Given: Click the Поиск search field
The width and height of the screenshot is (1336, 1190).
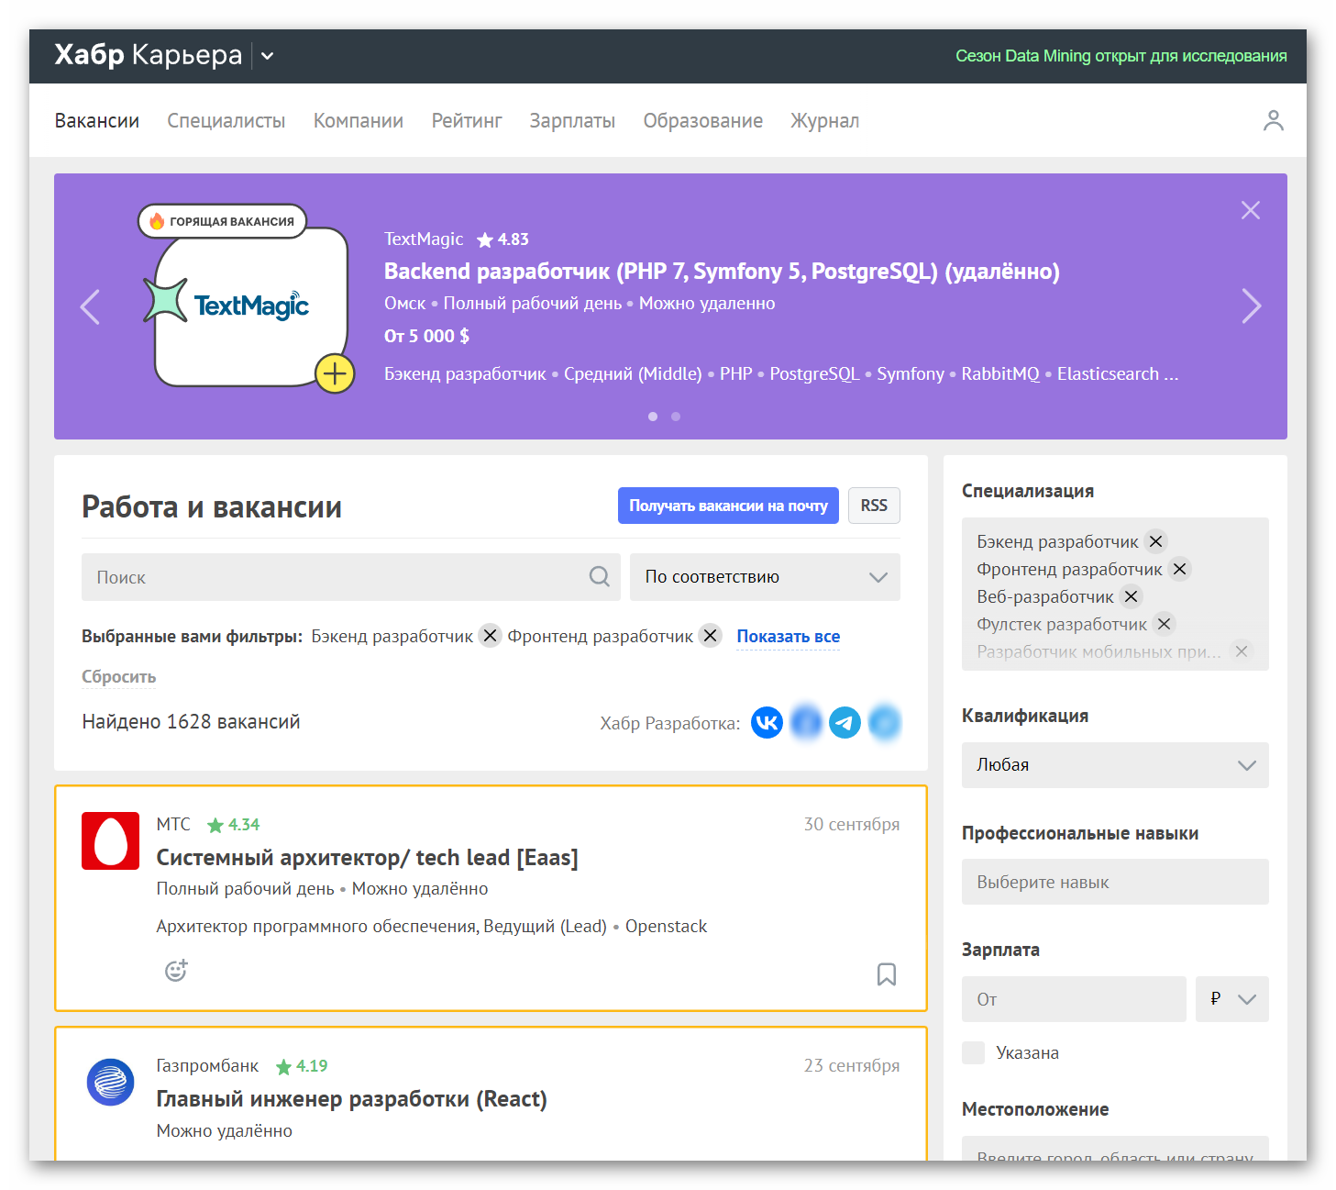Looking at the screenshot, I should pyautogui.click(x=351, y=577).
